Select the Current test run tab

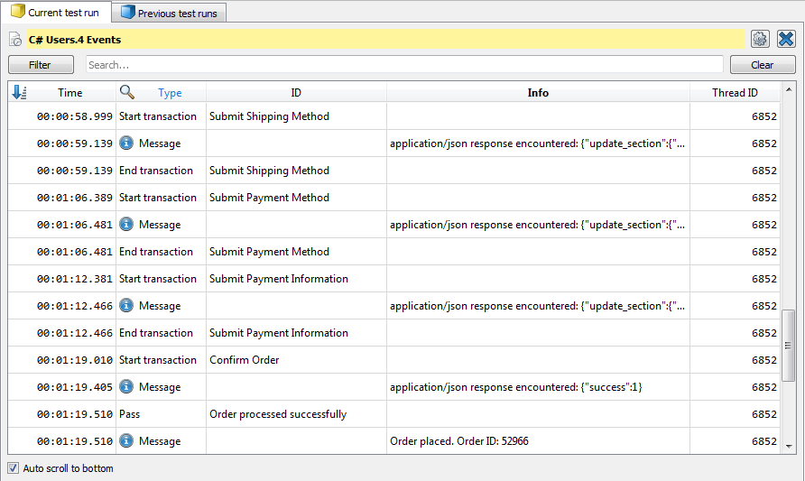56,13
